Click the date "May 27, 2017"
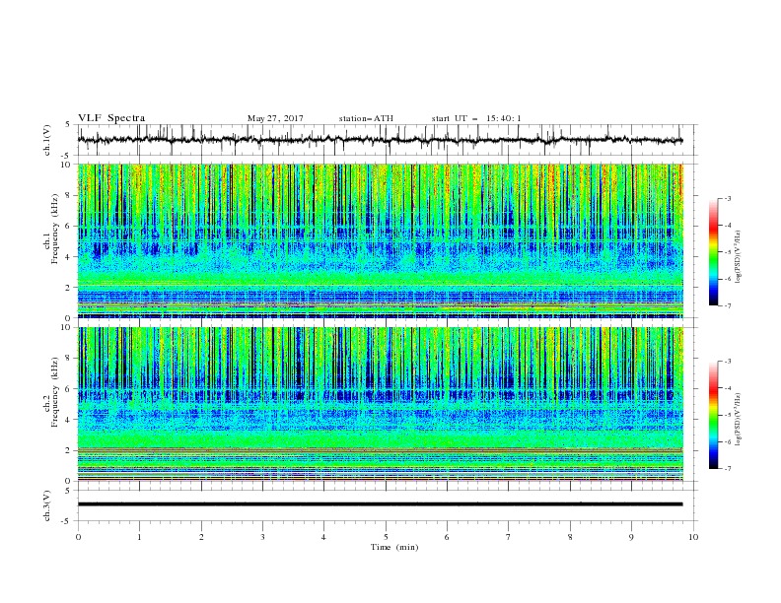Viewport: 781px width, 603px height. click(x=275, y=118)
